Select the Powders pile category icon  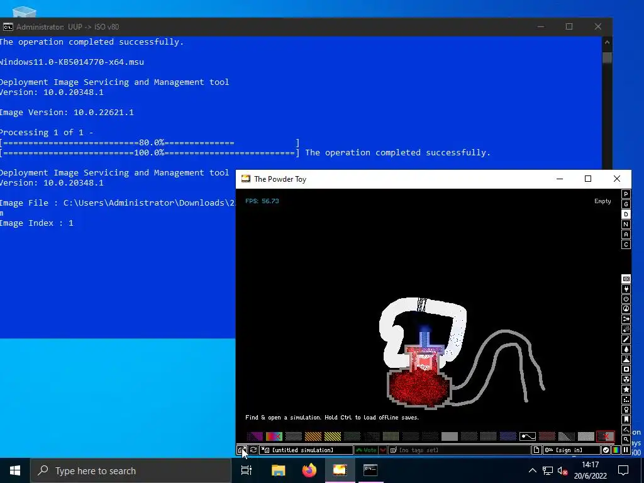click(626, 359)
